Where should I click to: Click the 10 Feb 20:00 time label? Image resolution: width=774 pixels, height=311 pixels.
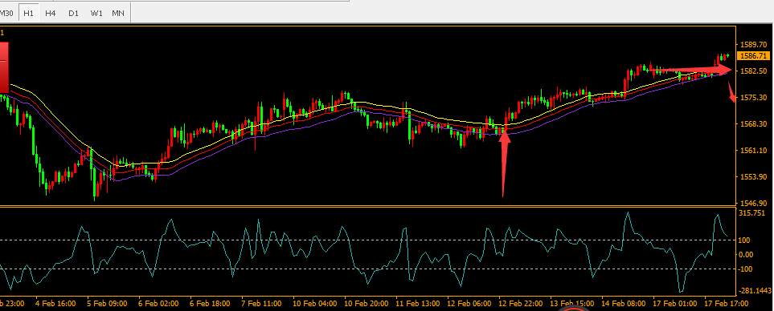[366, 304]
